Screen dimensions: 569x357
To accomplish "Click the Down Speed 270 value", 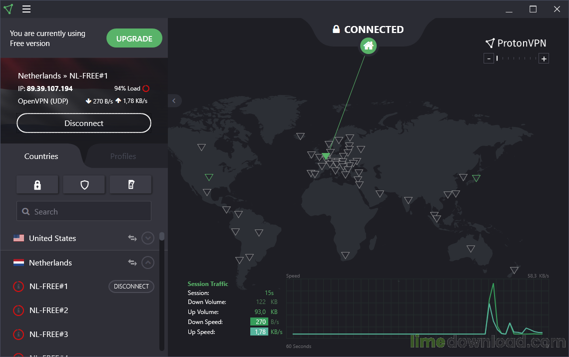I will 259,322.
